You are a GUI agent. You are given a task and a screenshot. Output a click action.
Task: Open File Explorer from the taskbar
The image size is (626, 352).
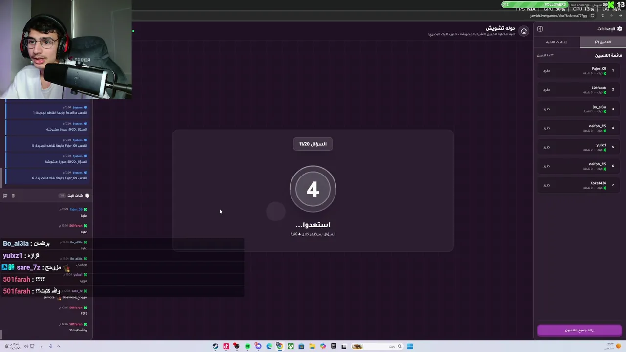pyautogui.click(x=312, y=347)
